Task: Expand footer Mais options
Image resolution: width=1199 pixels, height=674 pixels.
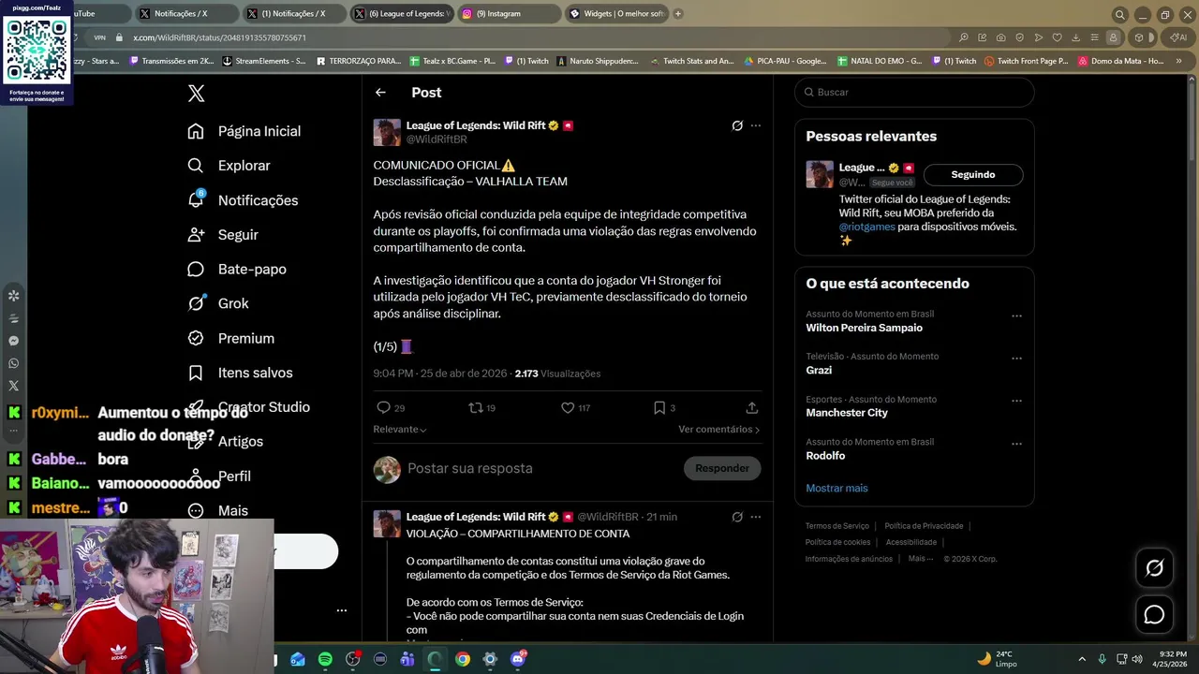Action: click(x=921, y=559)
